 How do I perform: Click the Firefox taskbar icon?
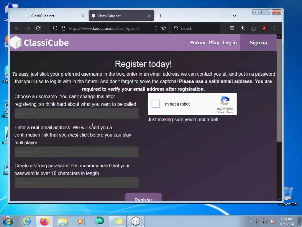coord(45,221)
